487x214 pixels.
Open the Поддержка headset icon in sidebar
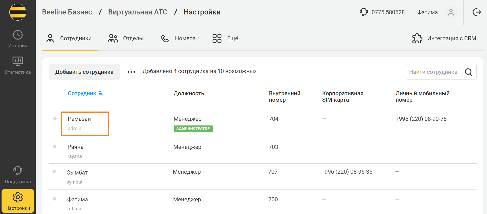[18, 171]
